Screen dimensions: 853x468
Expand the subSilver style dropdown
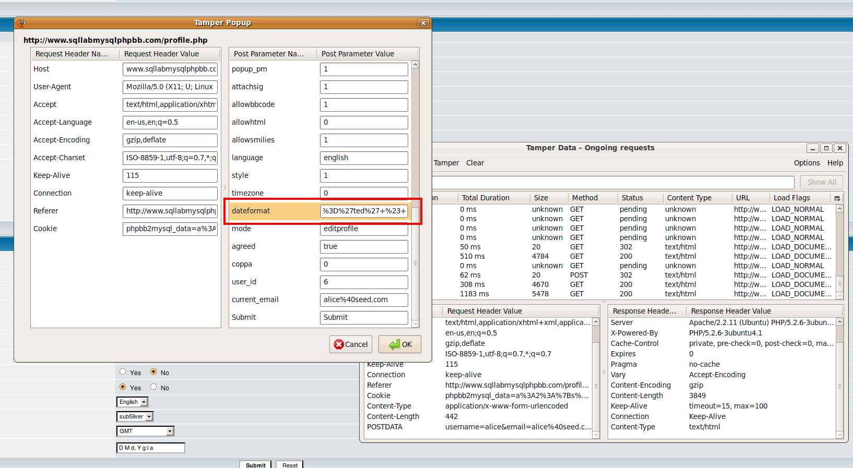click(135, 417)
